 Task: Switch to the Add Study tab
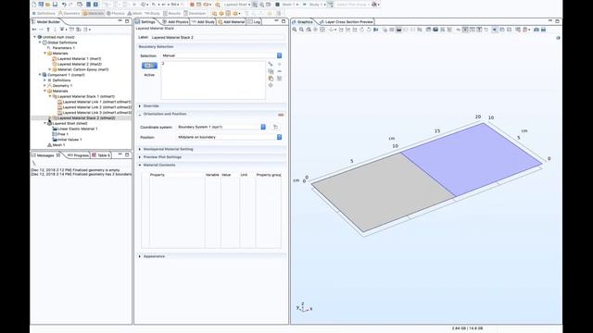pos(203,22)
